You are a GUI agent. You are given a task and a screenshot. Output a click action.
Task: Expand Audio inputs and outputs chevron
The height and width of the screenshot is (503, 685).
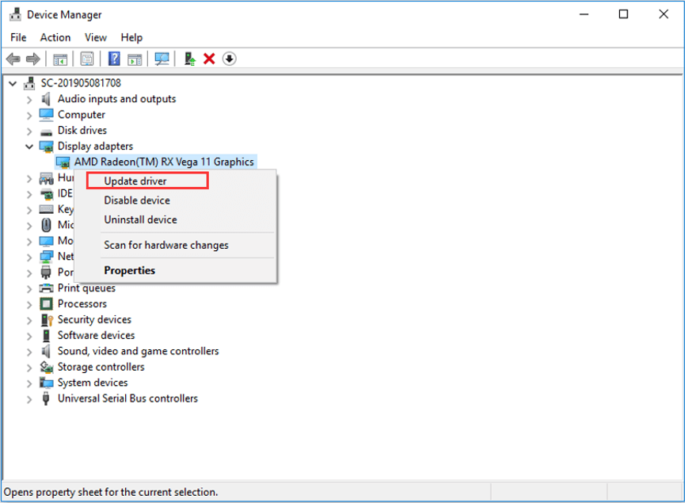(x=29, y=100)
